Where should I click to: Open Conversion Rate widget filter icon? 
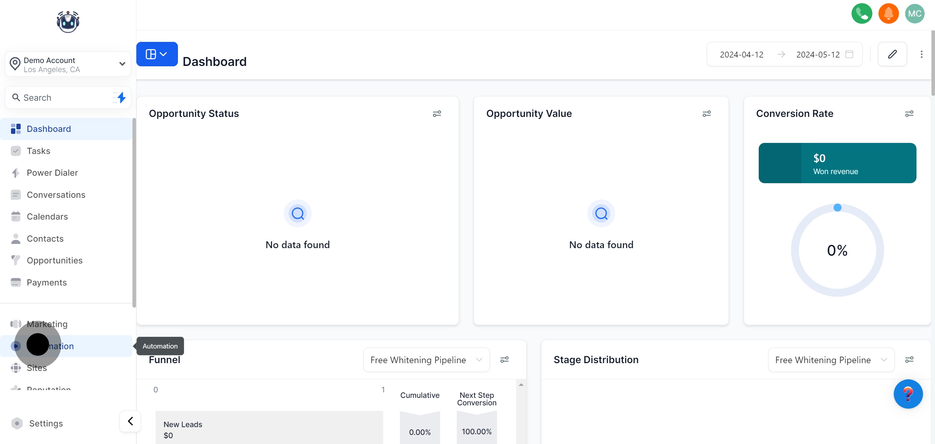pos(909,114)
